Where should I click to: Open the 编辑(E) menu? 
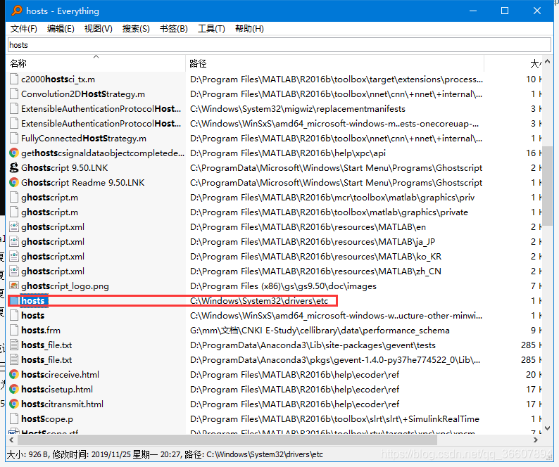pos(61,29)
